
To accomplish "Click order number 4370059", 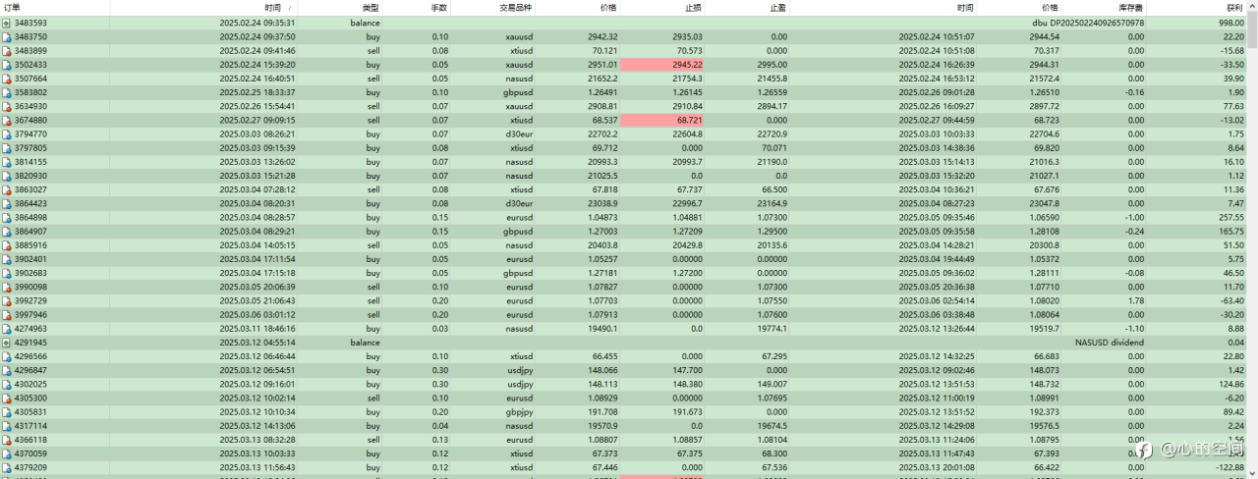I will point(30,454).
